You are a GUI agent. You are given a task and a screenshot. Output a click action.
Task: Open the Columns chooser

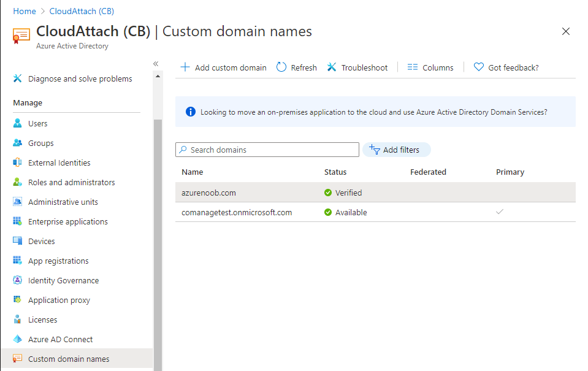pos(430,67)
